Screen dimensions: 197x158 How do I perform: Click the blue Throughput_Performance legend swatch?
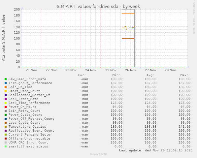(x=6, y=83)
